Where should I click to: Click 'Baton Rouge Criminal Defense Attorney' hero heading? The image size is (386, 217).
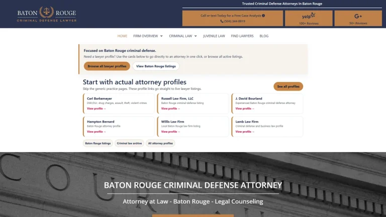point(193,185)
